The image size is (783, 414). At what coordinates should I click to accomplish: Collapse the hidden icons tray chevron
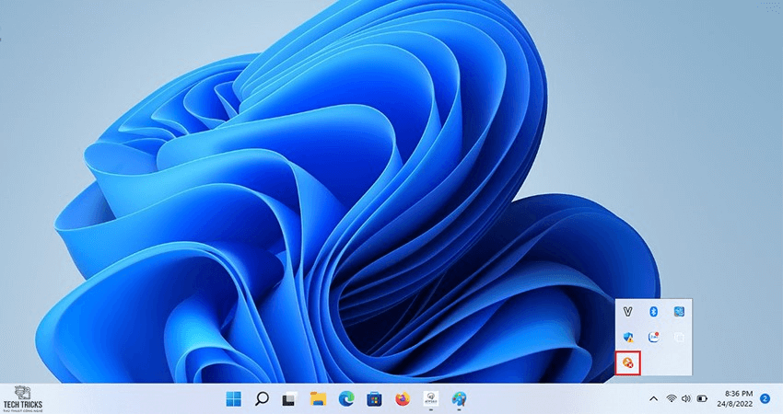click(x=653, y=398)
